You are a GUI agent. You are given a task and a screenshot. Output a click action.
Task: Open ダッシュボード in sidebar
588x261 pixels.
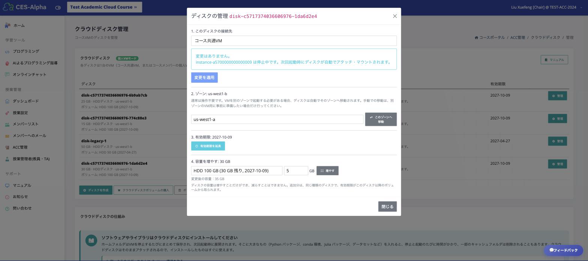tap(26, 101)
